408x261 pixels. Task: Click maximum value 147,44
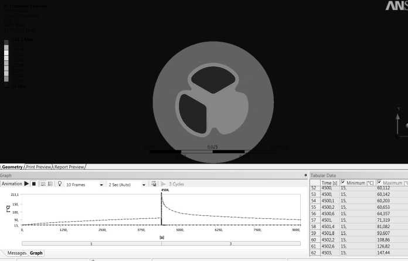click(x=383, y=253)
